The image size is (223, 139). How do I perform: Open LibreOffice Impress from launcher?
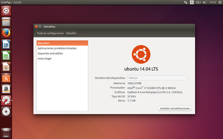6,67
